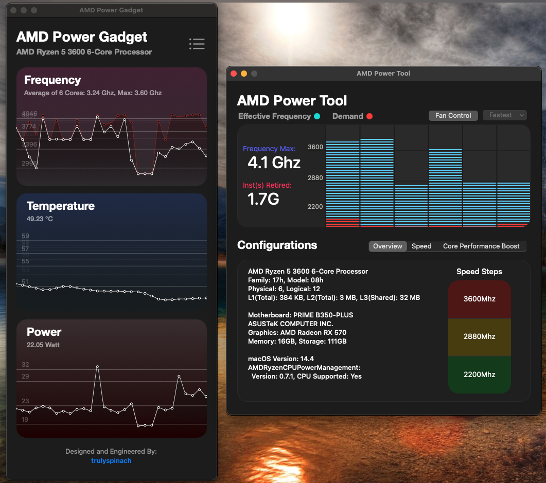Click the Temperature graph card
Viewport: 546px width, 483px height.
(x=111, y=252)
